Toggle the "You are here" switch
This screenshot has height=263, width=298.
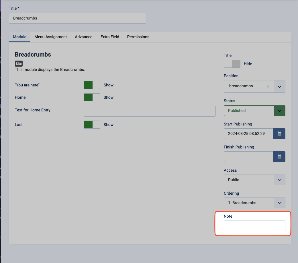pos(92,85)
